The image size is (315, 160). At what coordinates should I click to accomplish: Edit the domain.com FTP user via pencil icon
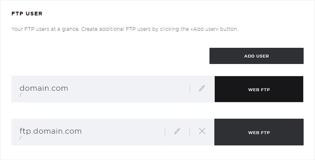click(x=202, y=88)
